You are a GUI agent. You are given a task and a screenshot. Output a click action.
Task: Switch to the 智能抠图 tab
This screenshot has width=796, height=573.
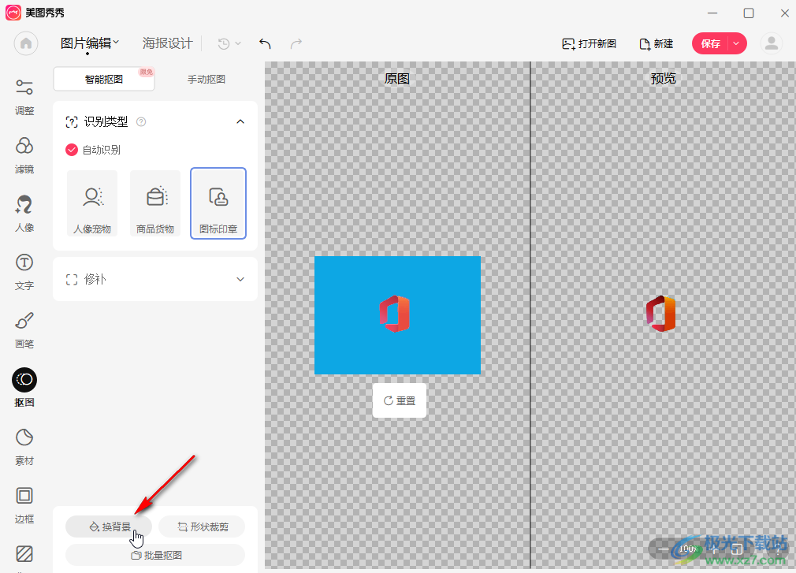click(104, 79)
